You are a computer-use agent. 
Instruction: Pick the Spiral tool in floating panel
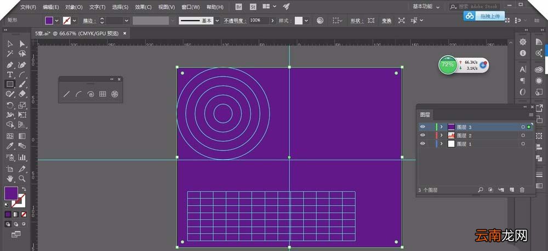click(90, 94)
